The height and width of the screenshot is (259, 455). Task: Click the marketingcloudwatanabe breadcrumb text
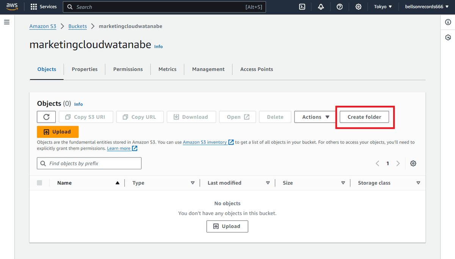click(x=130, y=26)
